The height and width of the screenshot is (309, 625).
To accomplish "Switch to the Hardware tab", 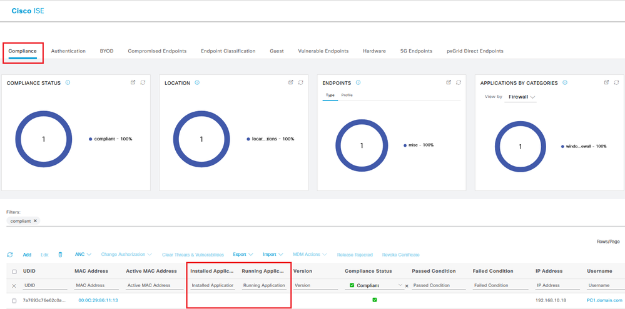I will (x=374, y=51).
